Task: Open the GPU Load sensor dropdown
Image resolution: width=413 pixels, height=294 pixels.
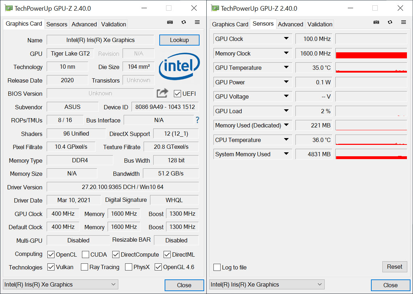Action: [x=286, y=111]
